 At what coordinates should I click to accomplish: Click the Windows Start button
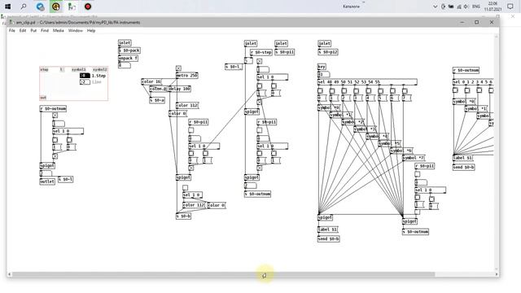point(7,7)
